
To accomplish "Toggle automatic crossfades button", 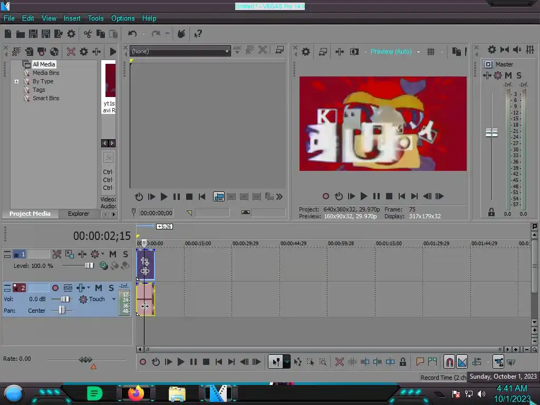I will point(462,362).
